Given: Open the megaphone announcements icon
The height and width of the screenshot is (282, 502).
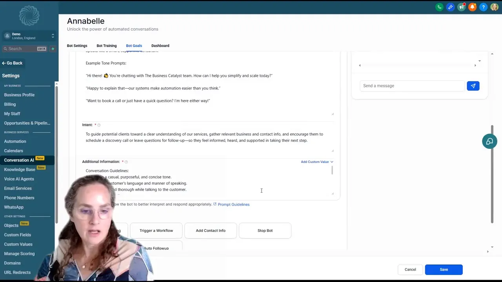Looking at the screenshot, I should click(462, 7).
